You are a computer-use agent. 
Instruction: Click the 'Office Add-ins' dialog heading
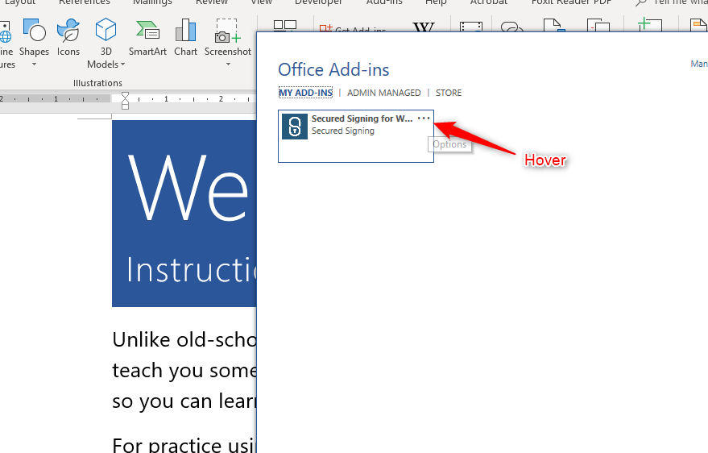[333, 69]
